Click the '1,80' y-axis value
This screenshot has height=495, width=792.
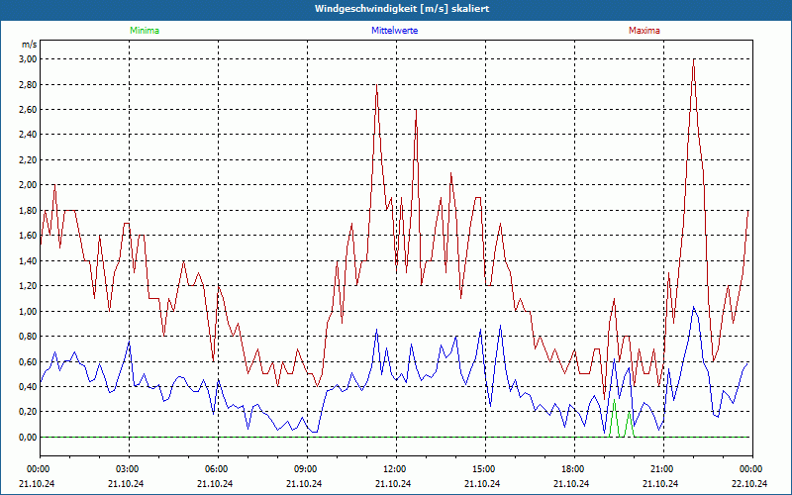tap(29, 210)
